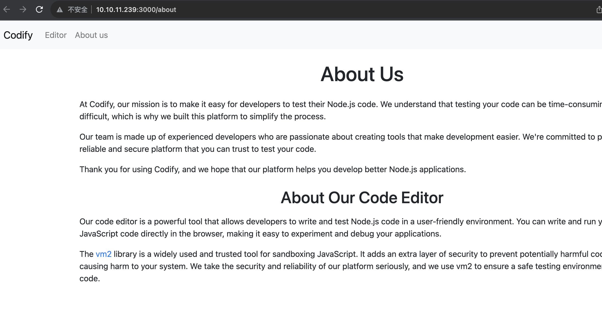Click the About Us main heading
Image resolution: width=602 pixels, height=323 pixels.
click(x=362, y=74)
